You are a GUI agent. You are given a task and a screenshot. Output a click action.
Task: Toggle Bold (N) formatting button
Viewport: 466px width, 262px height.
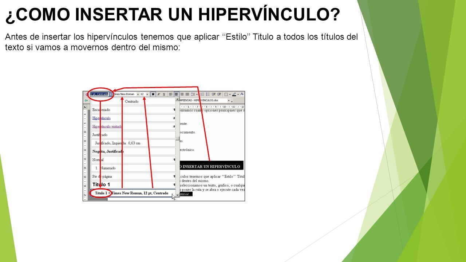(153, 94)
